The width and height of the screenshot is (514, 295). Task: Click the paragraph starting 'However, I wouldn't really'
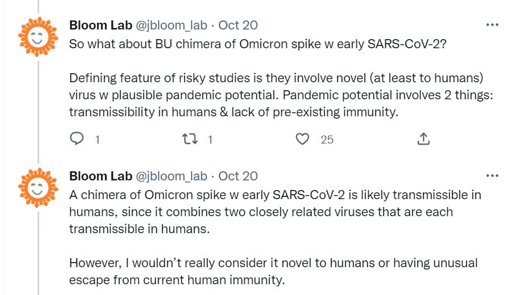point(273,272)
